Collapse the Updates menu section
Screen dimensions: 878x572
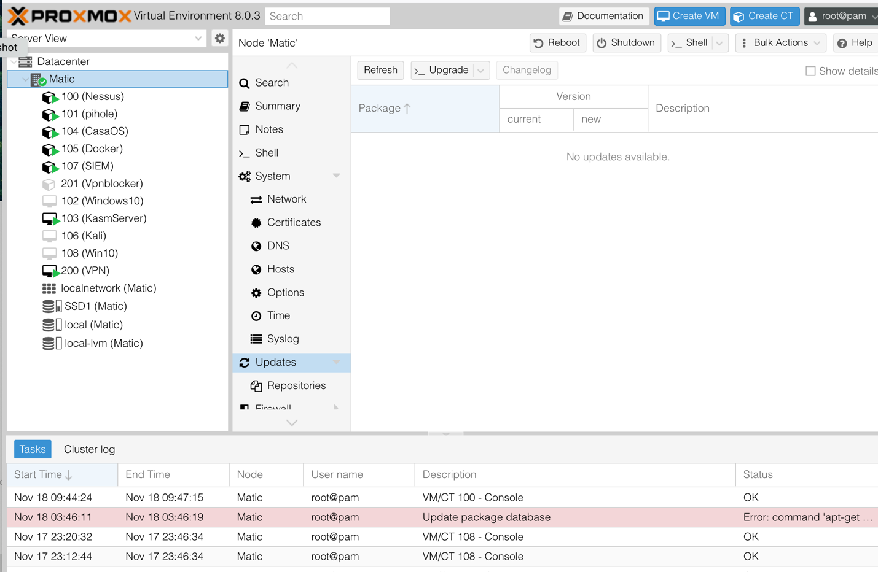[337, 363]
